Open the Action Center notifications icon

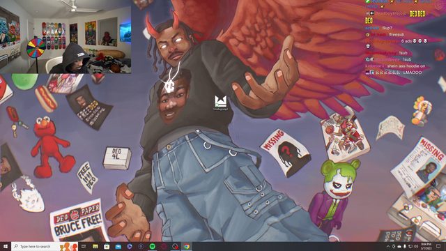pos(438,246)
